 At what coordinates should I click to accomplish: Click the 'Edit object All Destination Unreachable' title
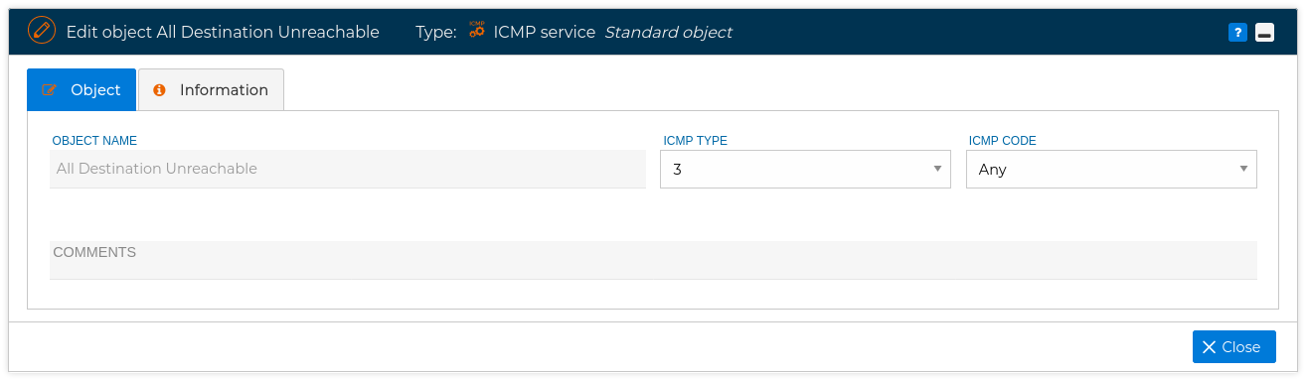pyautogui.click(x=223, y=32)
